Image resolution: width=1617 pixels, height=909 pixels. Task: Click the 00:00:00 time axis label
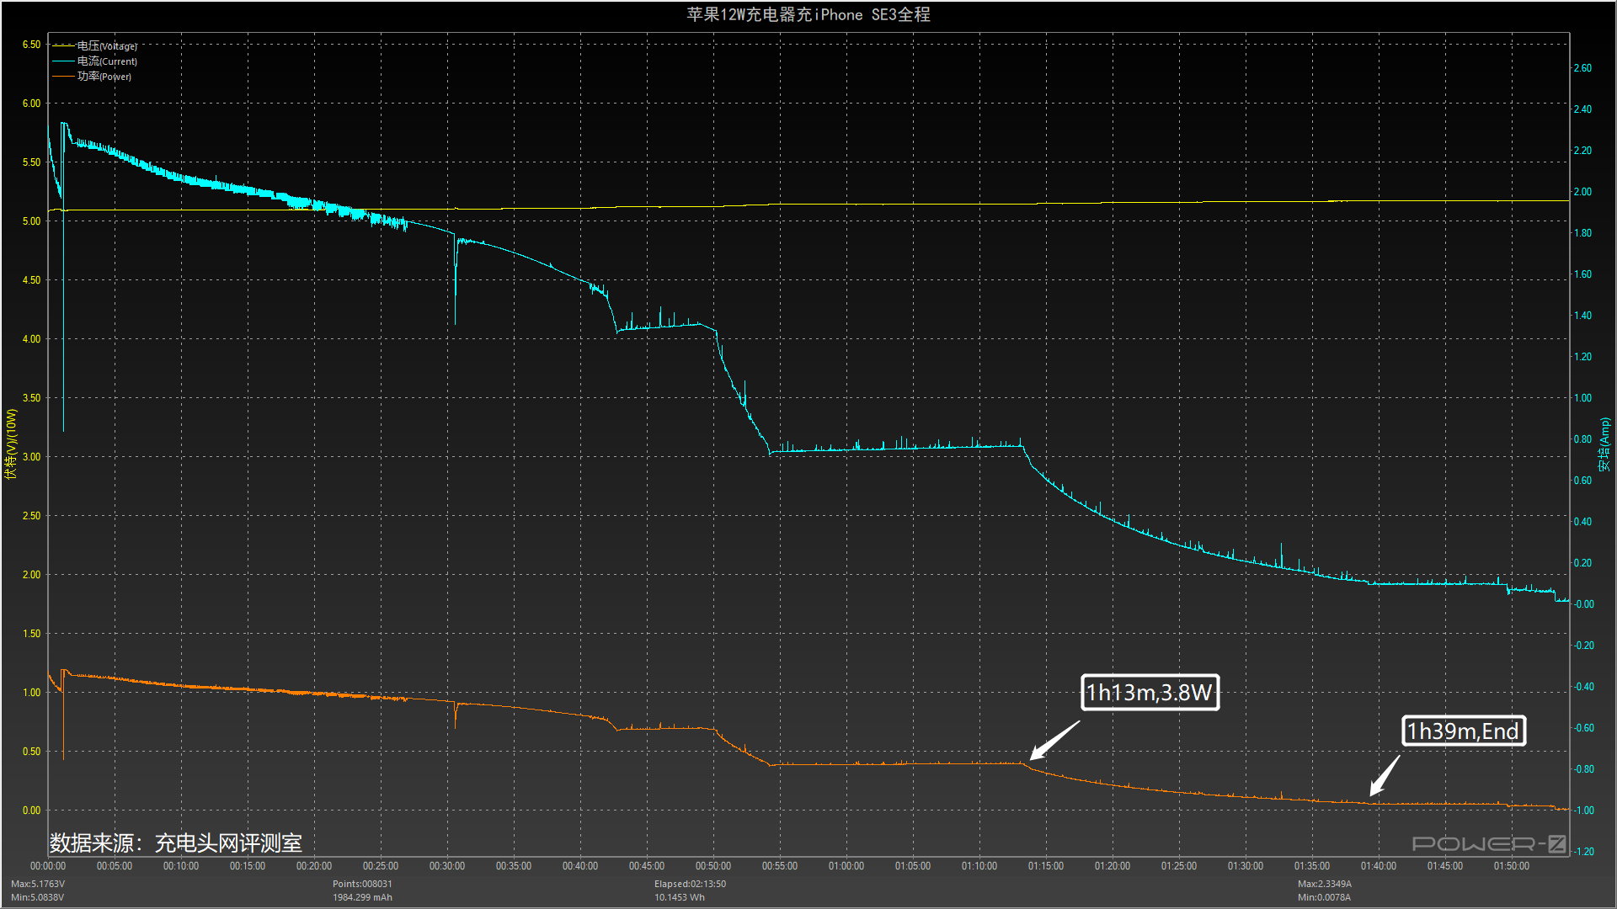click(48, 866)
